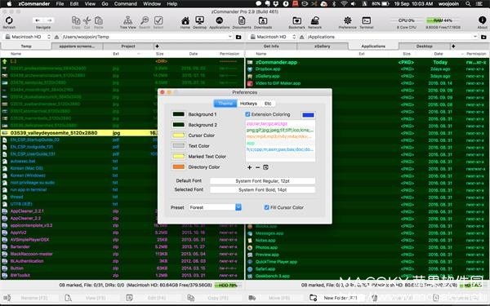Remove extension coloring rule with minus
Viewport: 490px width, 306px height.
(257, 167)
